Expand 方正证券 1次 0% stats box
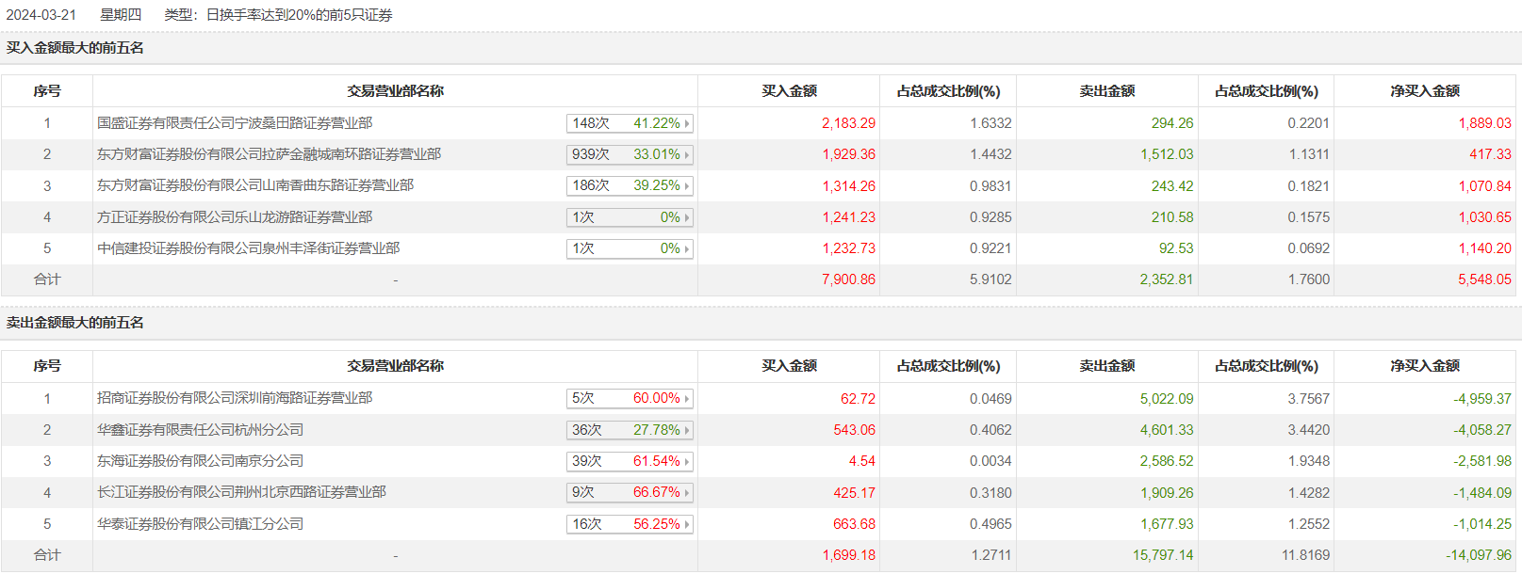 pos(630,217)
